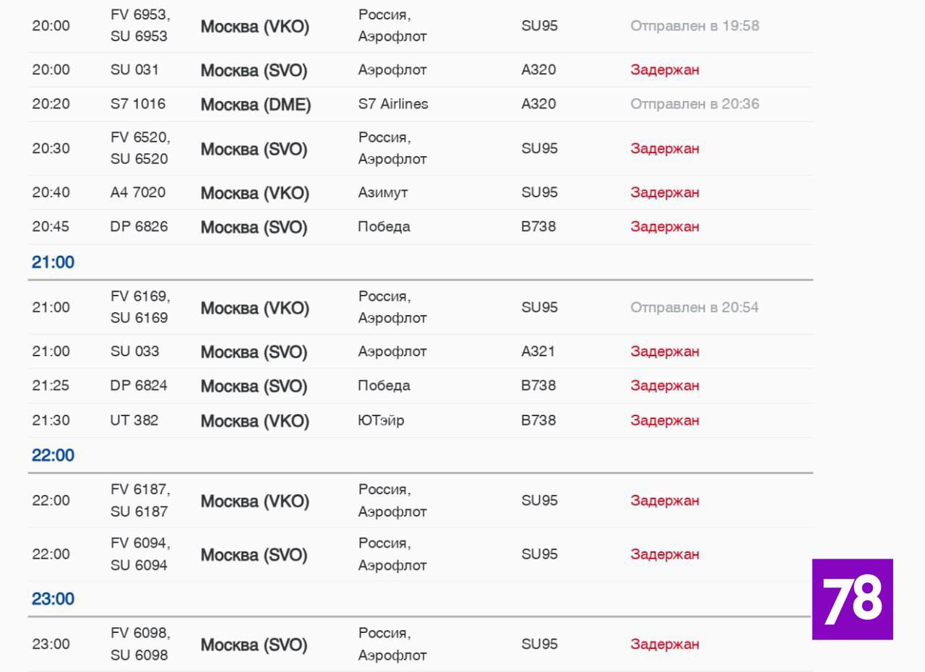The width and height of the screenshot is (925, 672).
Task: Click flight FV 6520 destination Moscow SVO
Action: (254, 150)
